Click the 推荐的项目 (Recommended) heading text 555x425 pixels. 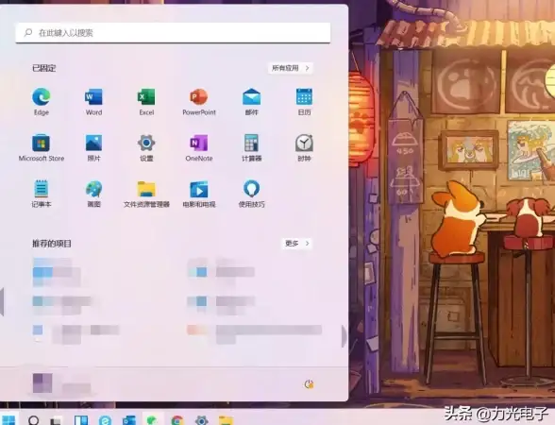[52, 244]
